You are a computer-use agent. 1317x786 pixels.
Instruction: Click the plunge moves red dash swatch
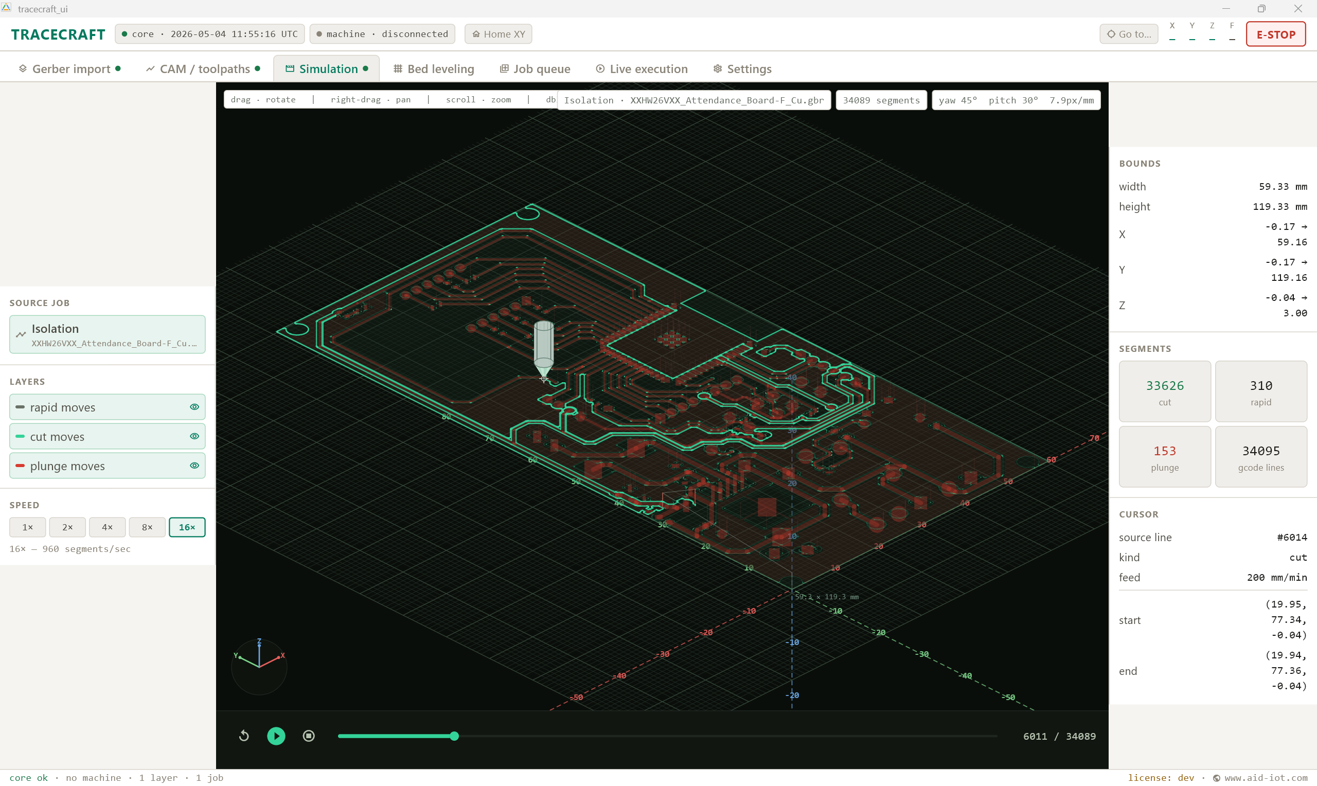[x=20, y=466]
